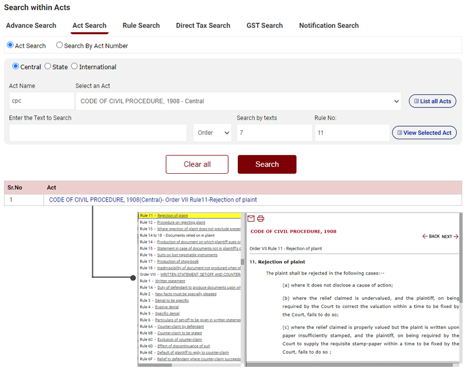Open Order VII Rule11 result link
466x373 pixels.
[153, 200]
